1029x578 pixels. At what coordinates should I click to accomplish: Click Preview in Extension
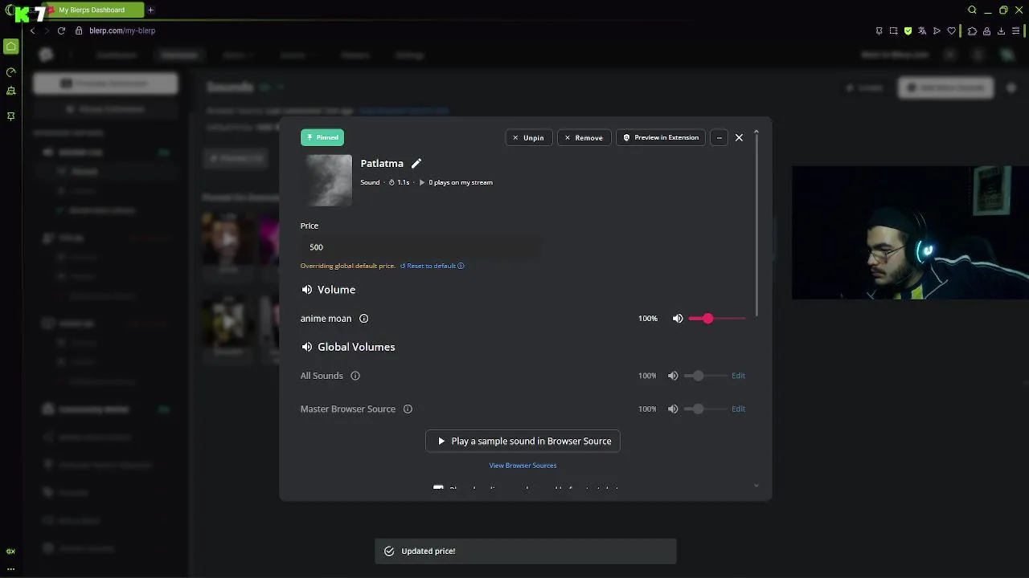[661, 138]
